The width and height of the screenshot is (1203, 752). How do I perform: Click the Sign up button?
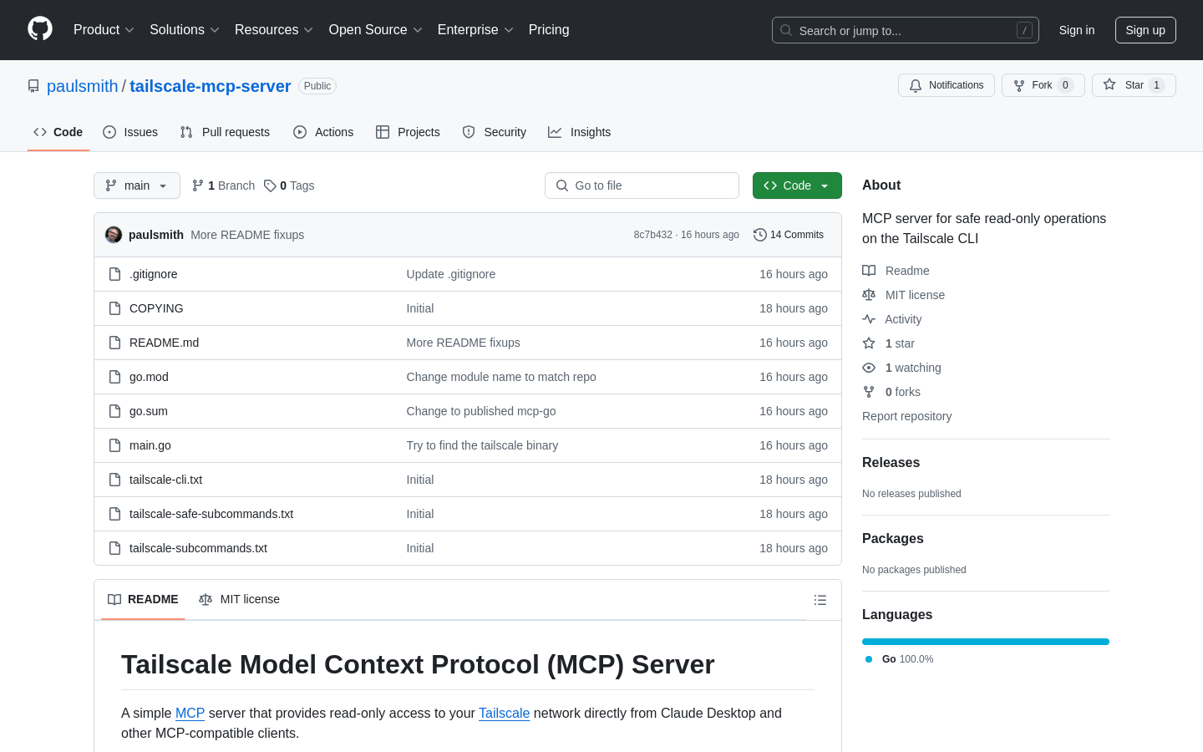[1145, 30]
